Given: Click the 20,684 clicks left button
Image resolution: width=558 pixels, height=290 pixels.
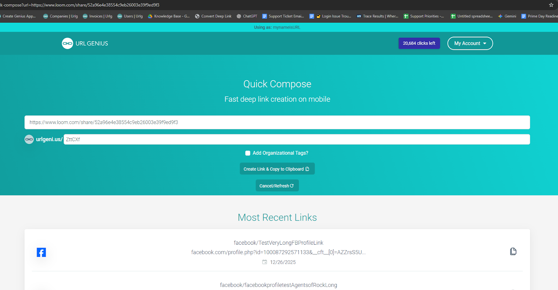Looking at the screenshot, I should point(419,44).
